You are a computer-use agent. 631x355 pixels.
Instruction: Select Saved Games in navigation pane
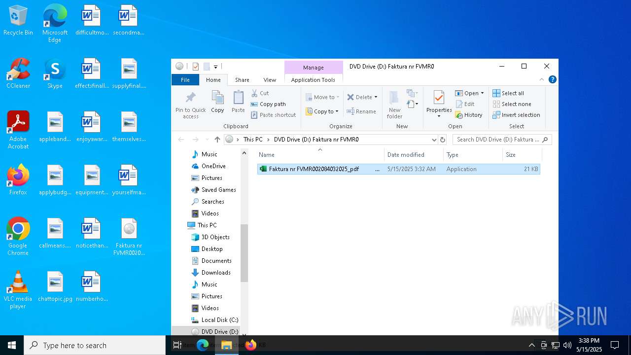[213, 190]
